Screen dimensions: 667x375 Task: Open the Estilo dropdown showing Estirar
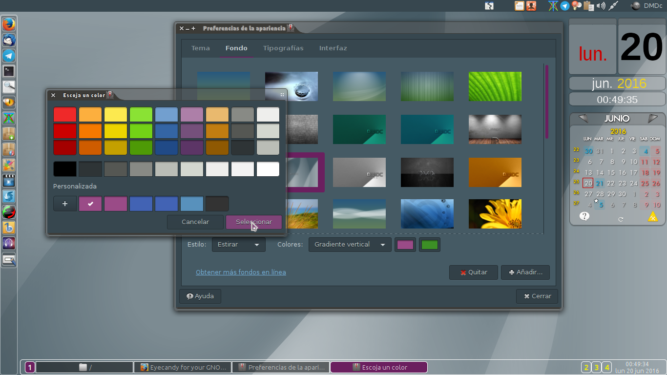(239, 245)
